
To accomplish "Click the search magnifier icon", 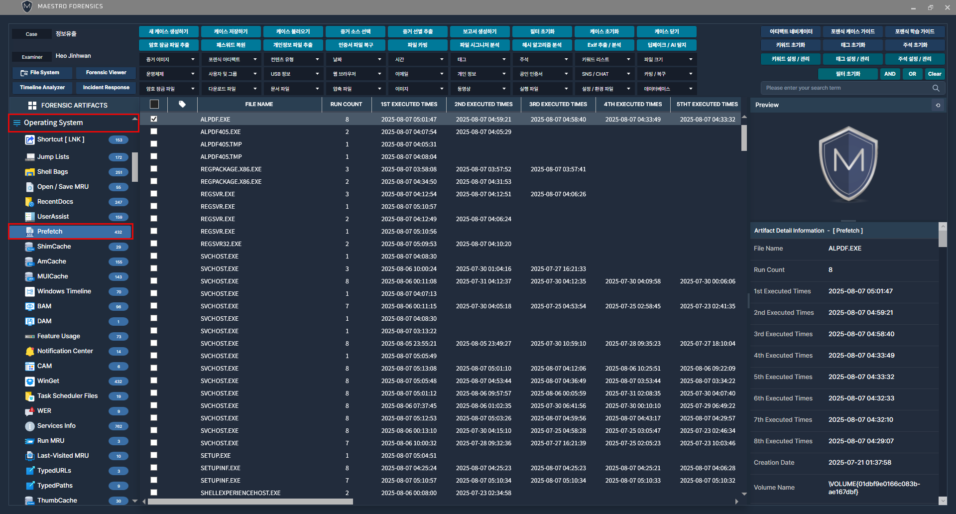I will click(x=936, y=88).
